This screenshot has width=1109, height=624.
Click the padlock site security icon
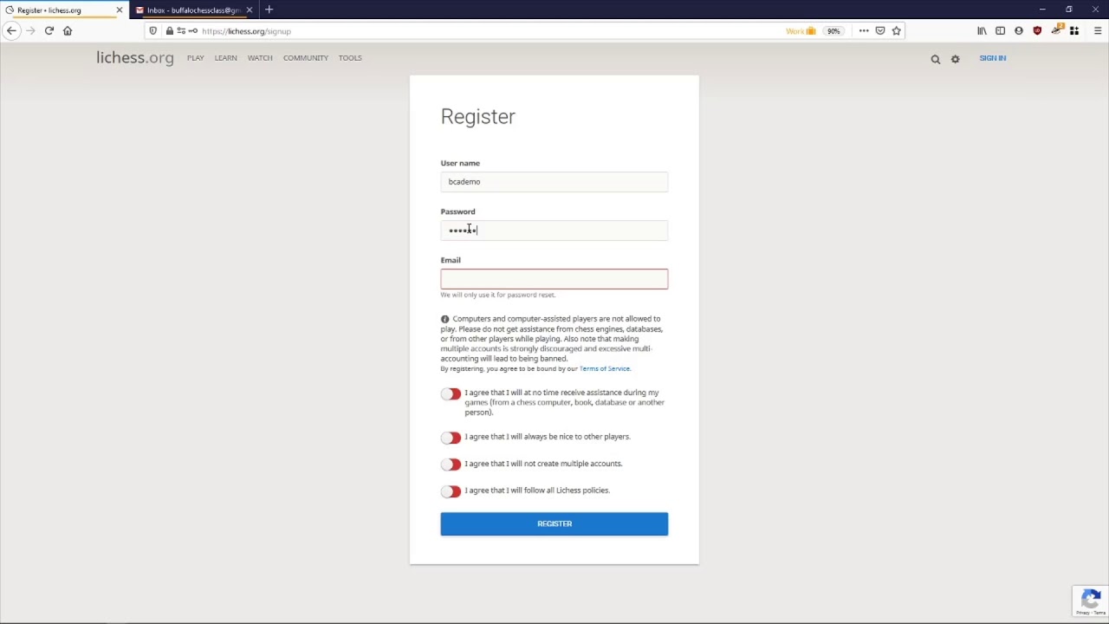169,31
